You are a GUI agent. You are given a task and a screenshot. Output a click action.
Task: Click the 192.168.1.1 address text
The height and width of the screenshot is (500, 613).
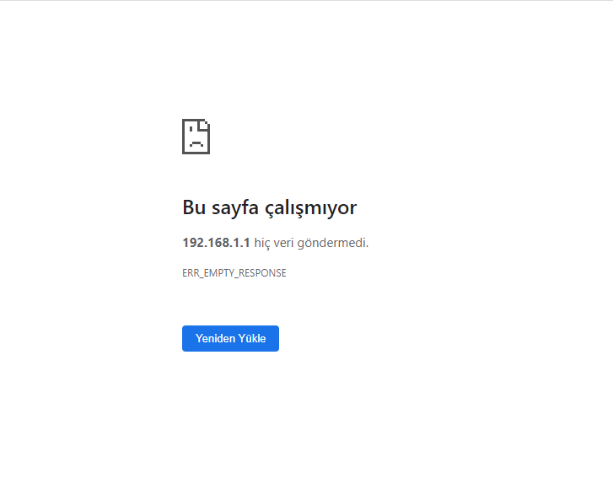(216, 243)
